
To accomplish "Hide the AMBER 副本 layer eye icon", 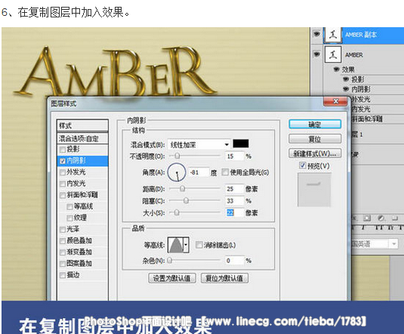I will 316,34.
